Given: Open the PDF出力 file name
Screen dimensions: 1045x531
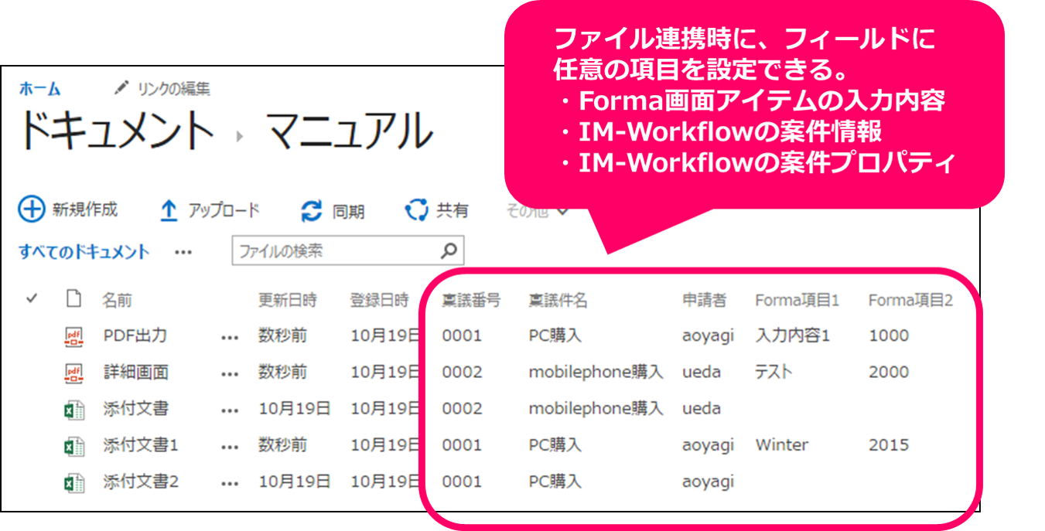Looking at the screenshot, I should [x=135, y=335].
